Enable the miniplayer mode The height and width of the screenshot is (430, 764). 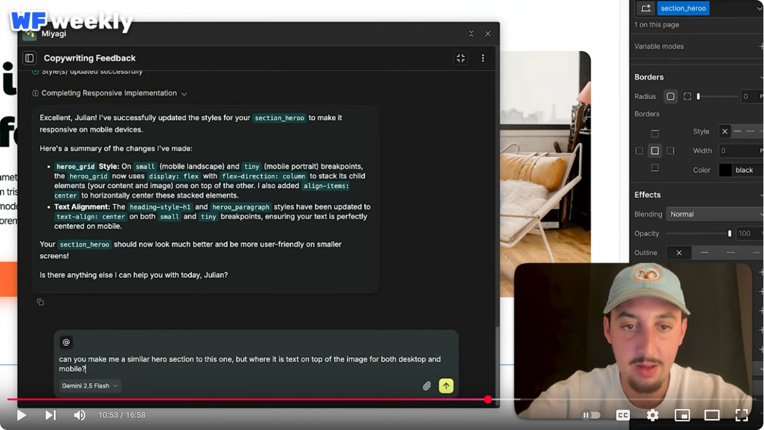[682, 415]
